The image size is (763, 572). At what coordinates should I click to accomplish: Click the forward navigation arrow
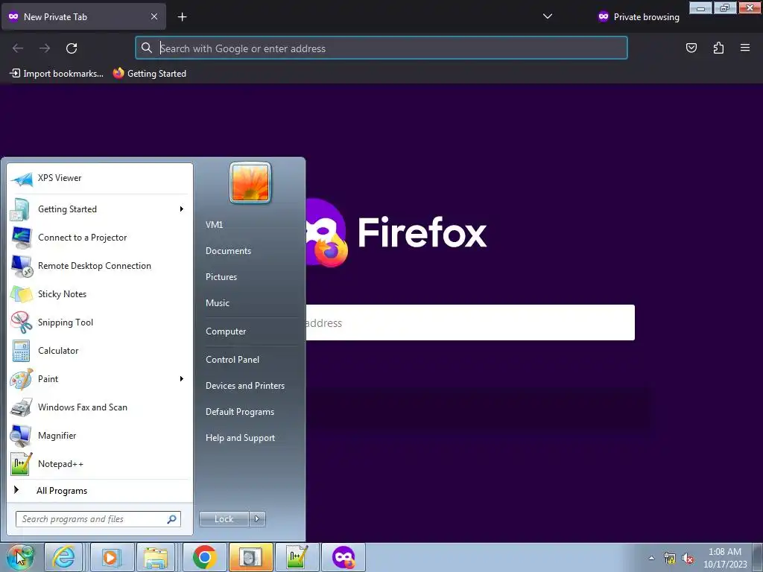45,48
